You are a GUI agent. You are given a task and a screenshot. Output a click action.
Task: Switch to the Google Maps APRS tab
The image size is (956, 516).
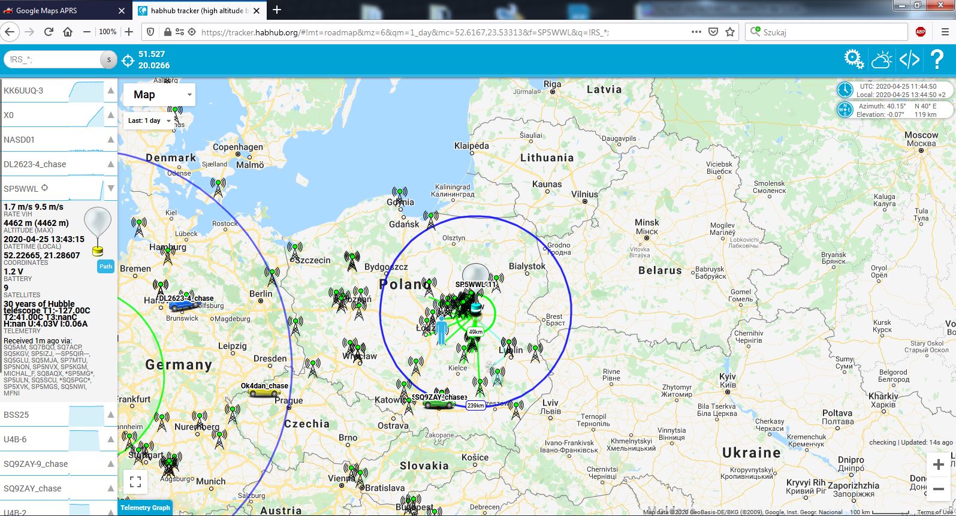[x=65, y=10]
